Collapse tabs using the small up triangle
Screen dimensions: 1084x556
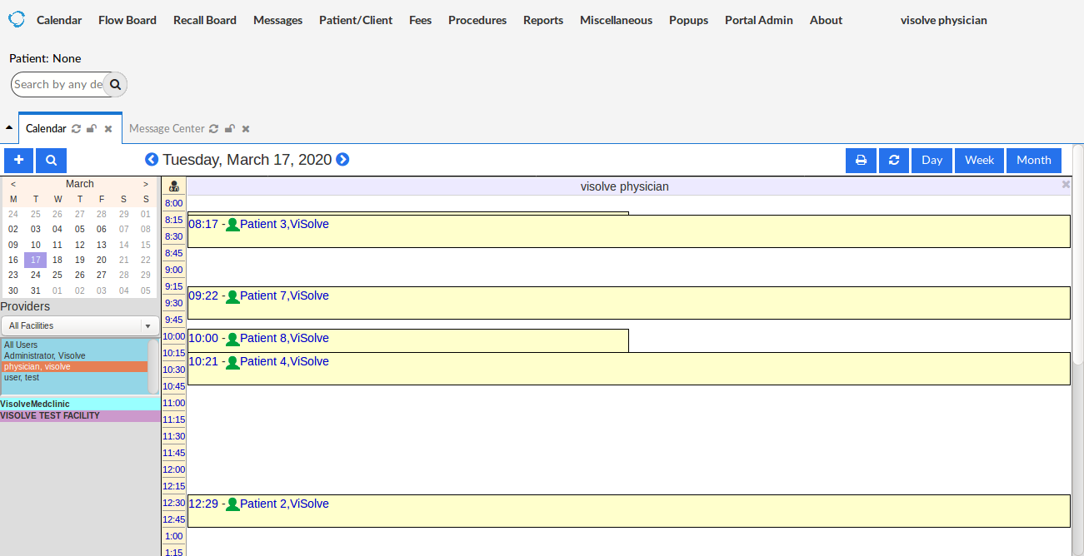[x=9, y=128]
